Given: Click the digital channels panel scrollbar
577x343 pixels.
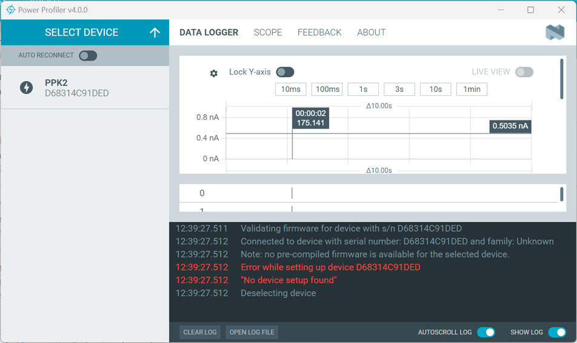Looking at the screenshot, I should click(x=561, y=195).
